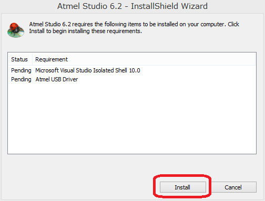This screenshot has width=265, height=201.
Task: Click blank header area right of Requirement
Action: tap(161, 59)
